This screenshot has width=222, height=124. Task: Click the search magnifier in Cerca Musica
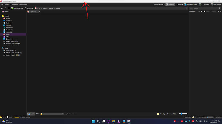point(220,8)
